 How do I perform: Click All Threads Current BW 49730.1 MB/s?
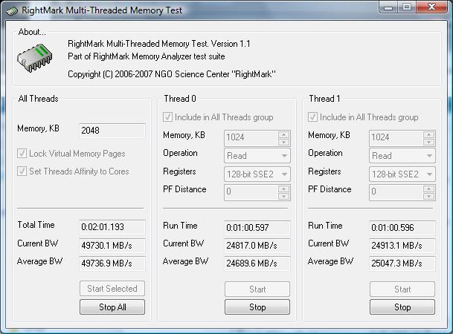click(x=112, y=246)
